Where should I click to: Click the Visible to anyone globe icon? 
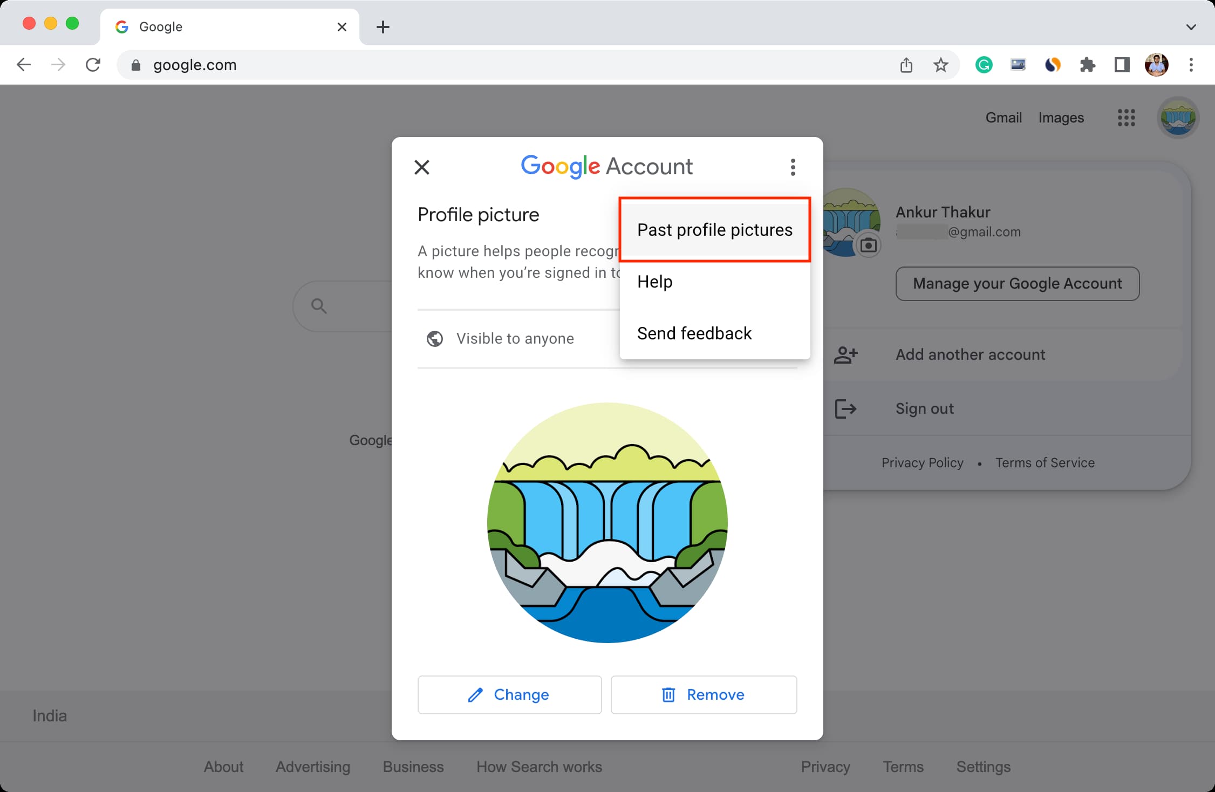(x=435, y=339)
